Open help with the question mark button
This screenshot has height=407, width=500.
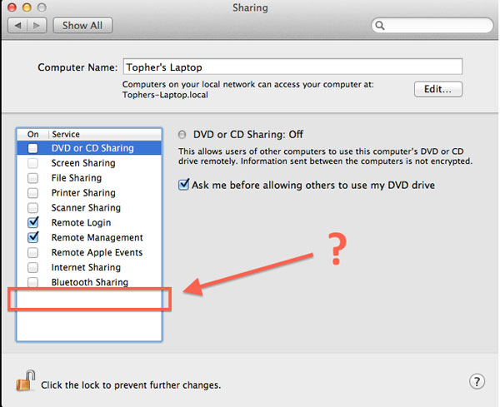click(x=477, y=382)
